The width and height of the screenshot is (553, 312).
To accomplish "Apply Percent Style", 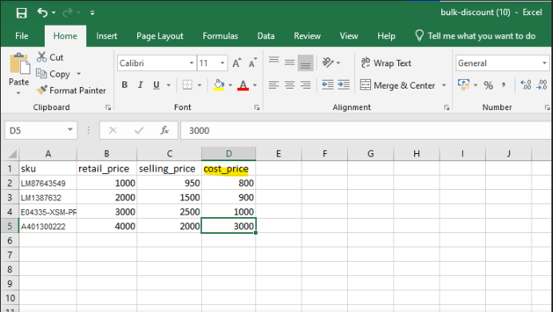I will coord(488,85).
